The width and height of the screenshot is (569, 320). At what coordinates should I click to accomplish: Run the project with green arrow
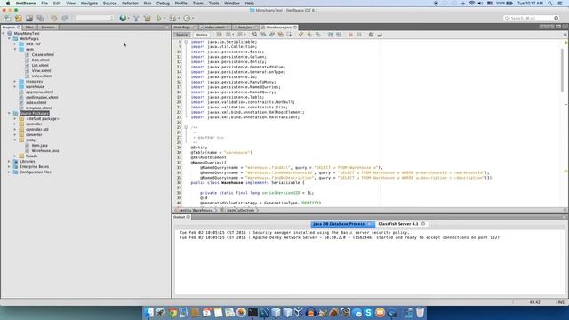pyautogui.click(x=159, y=18)
